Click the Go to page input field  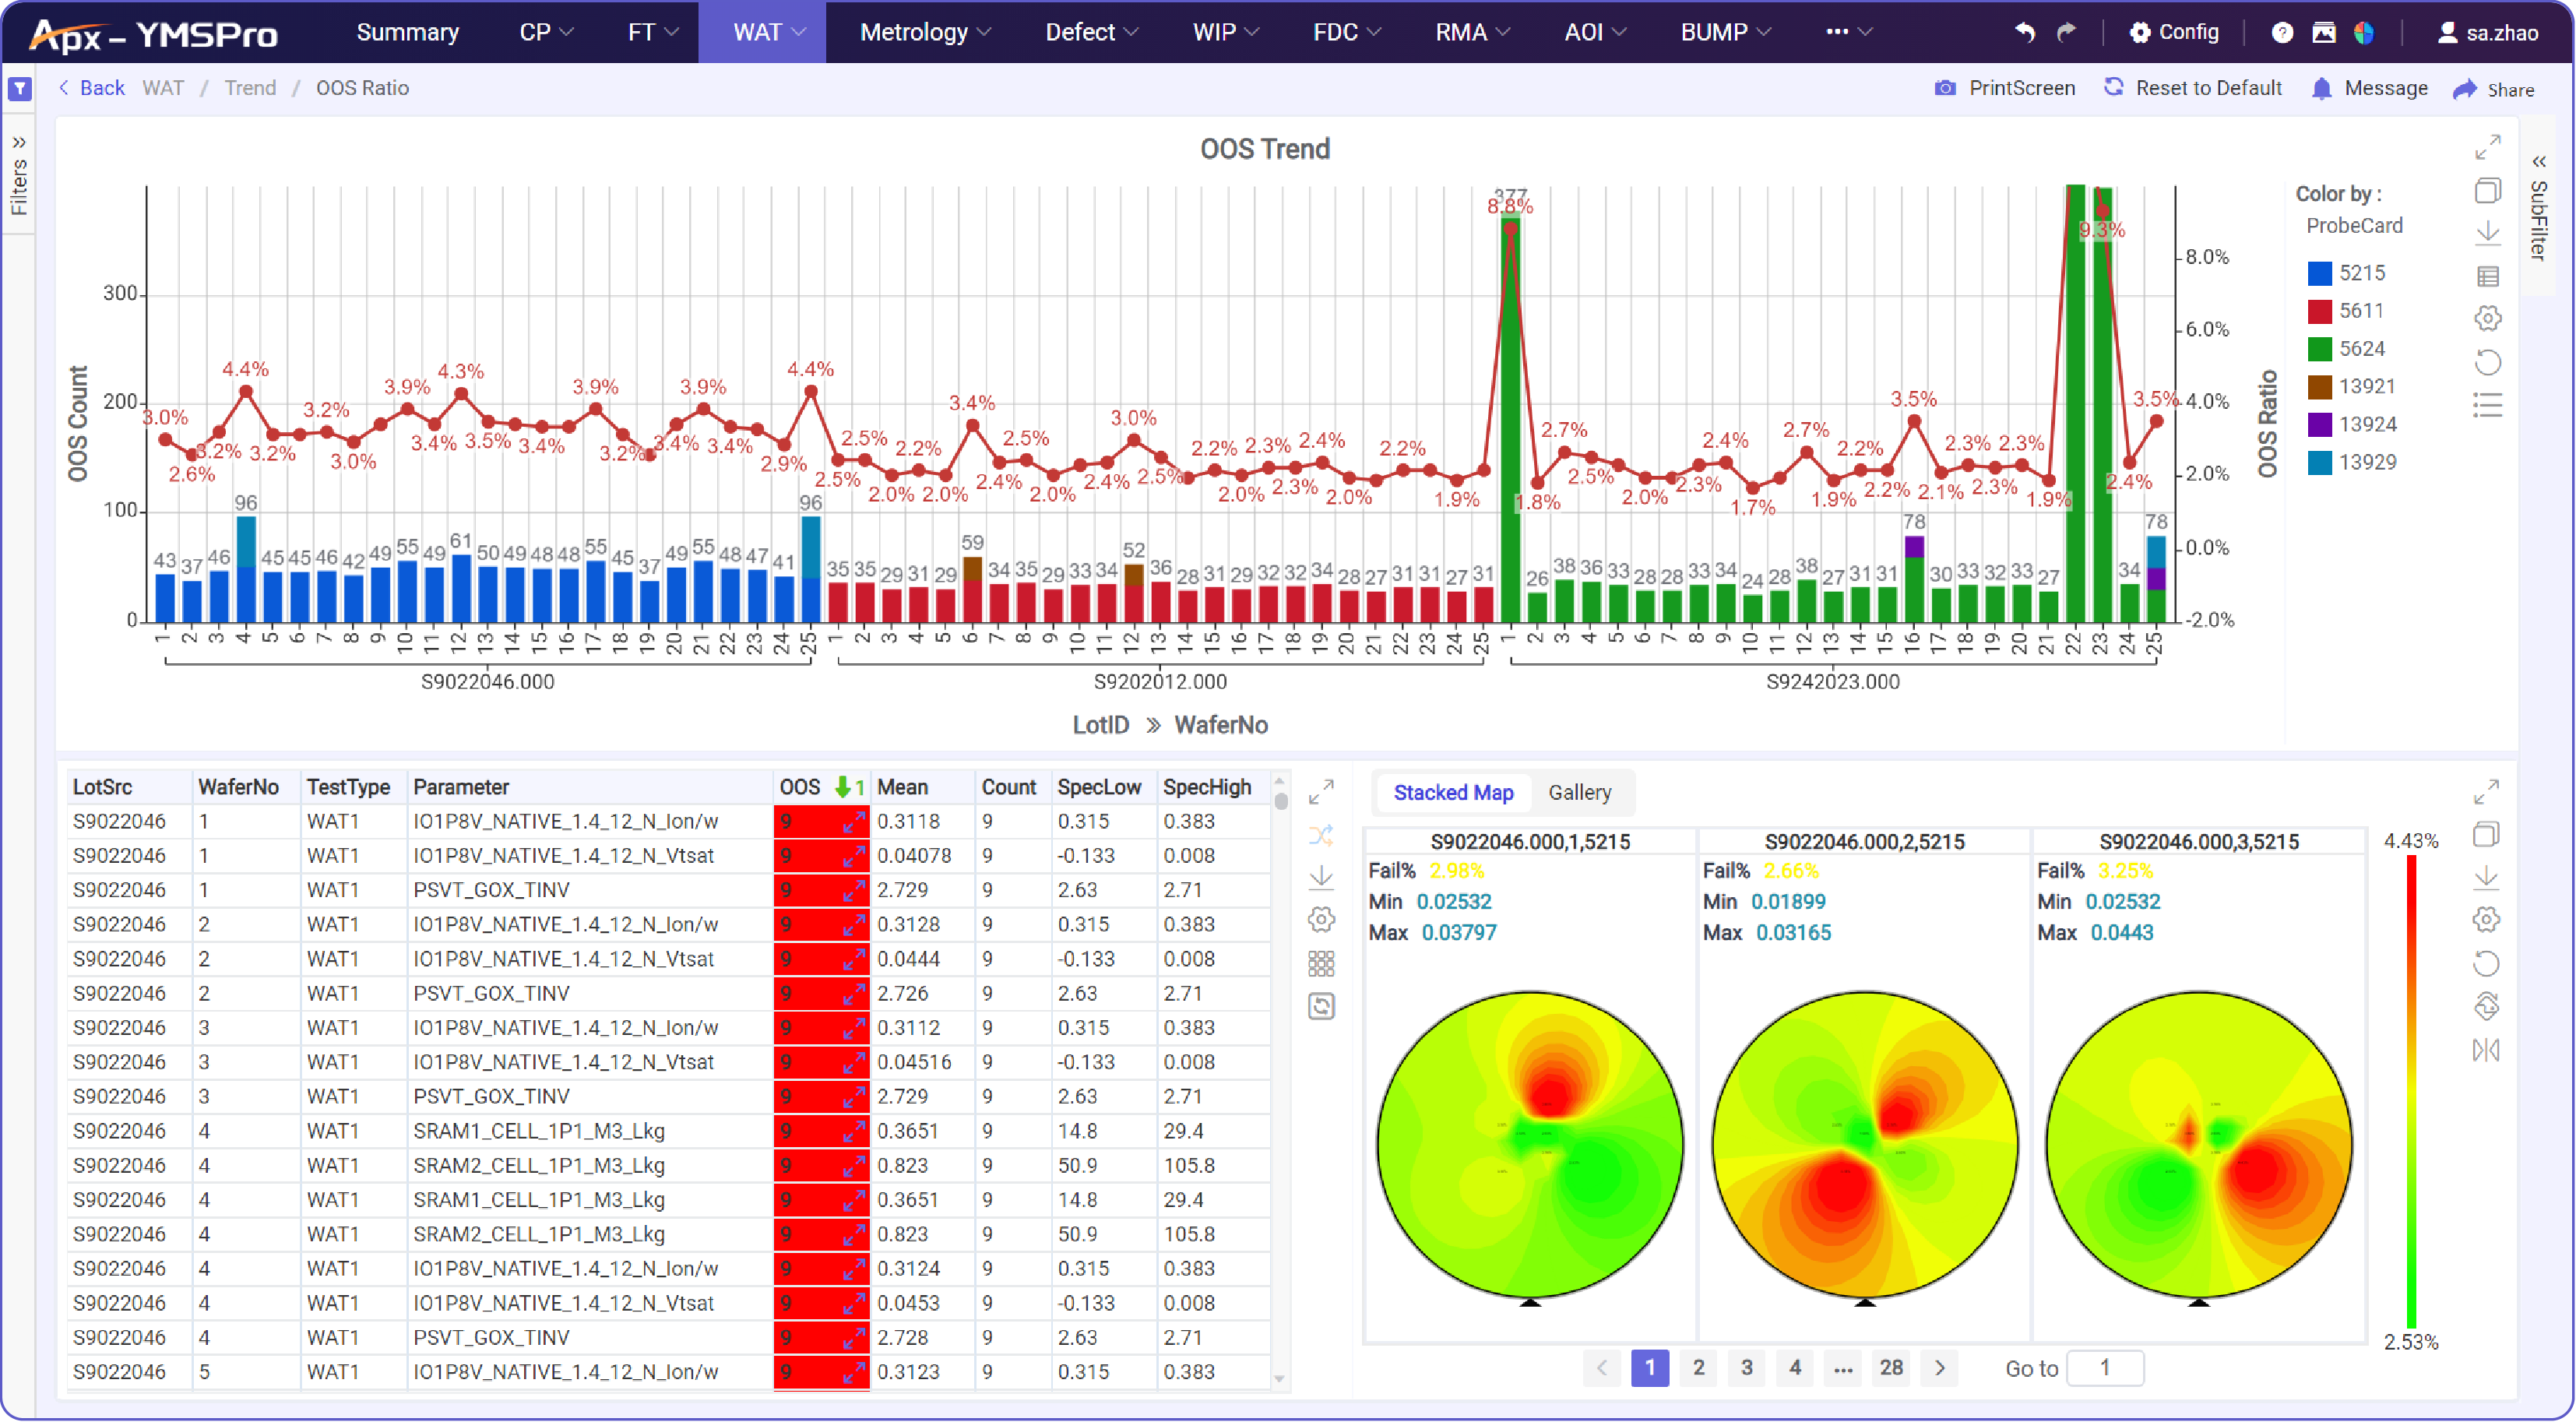pos(2106,1368)
